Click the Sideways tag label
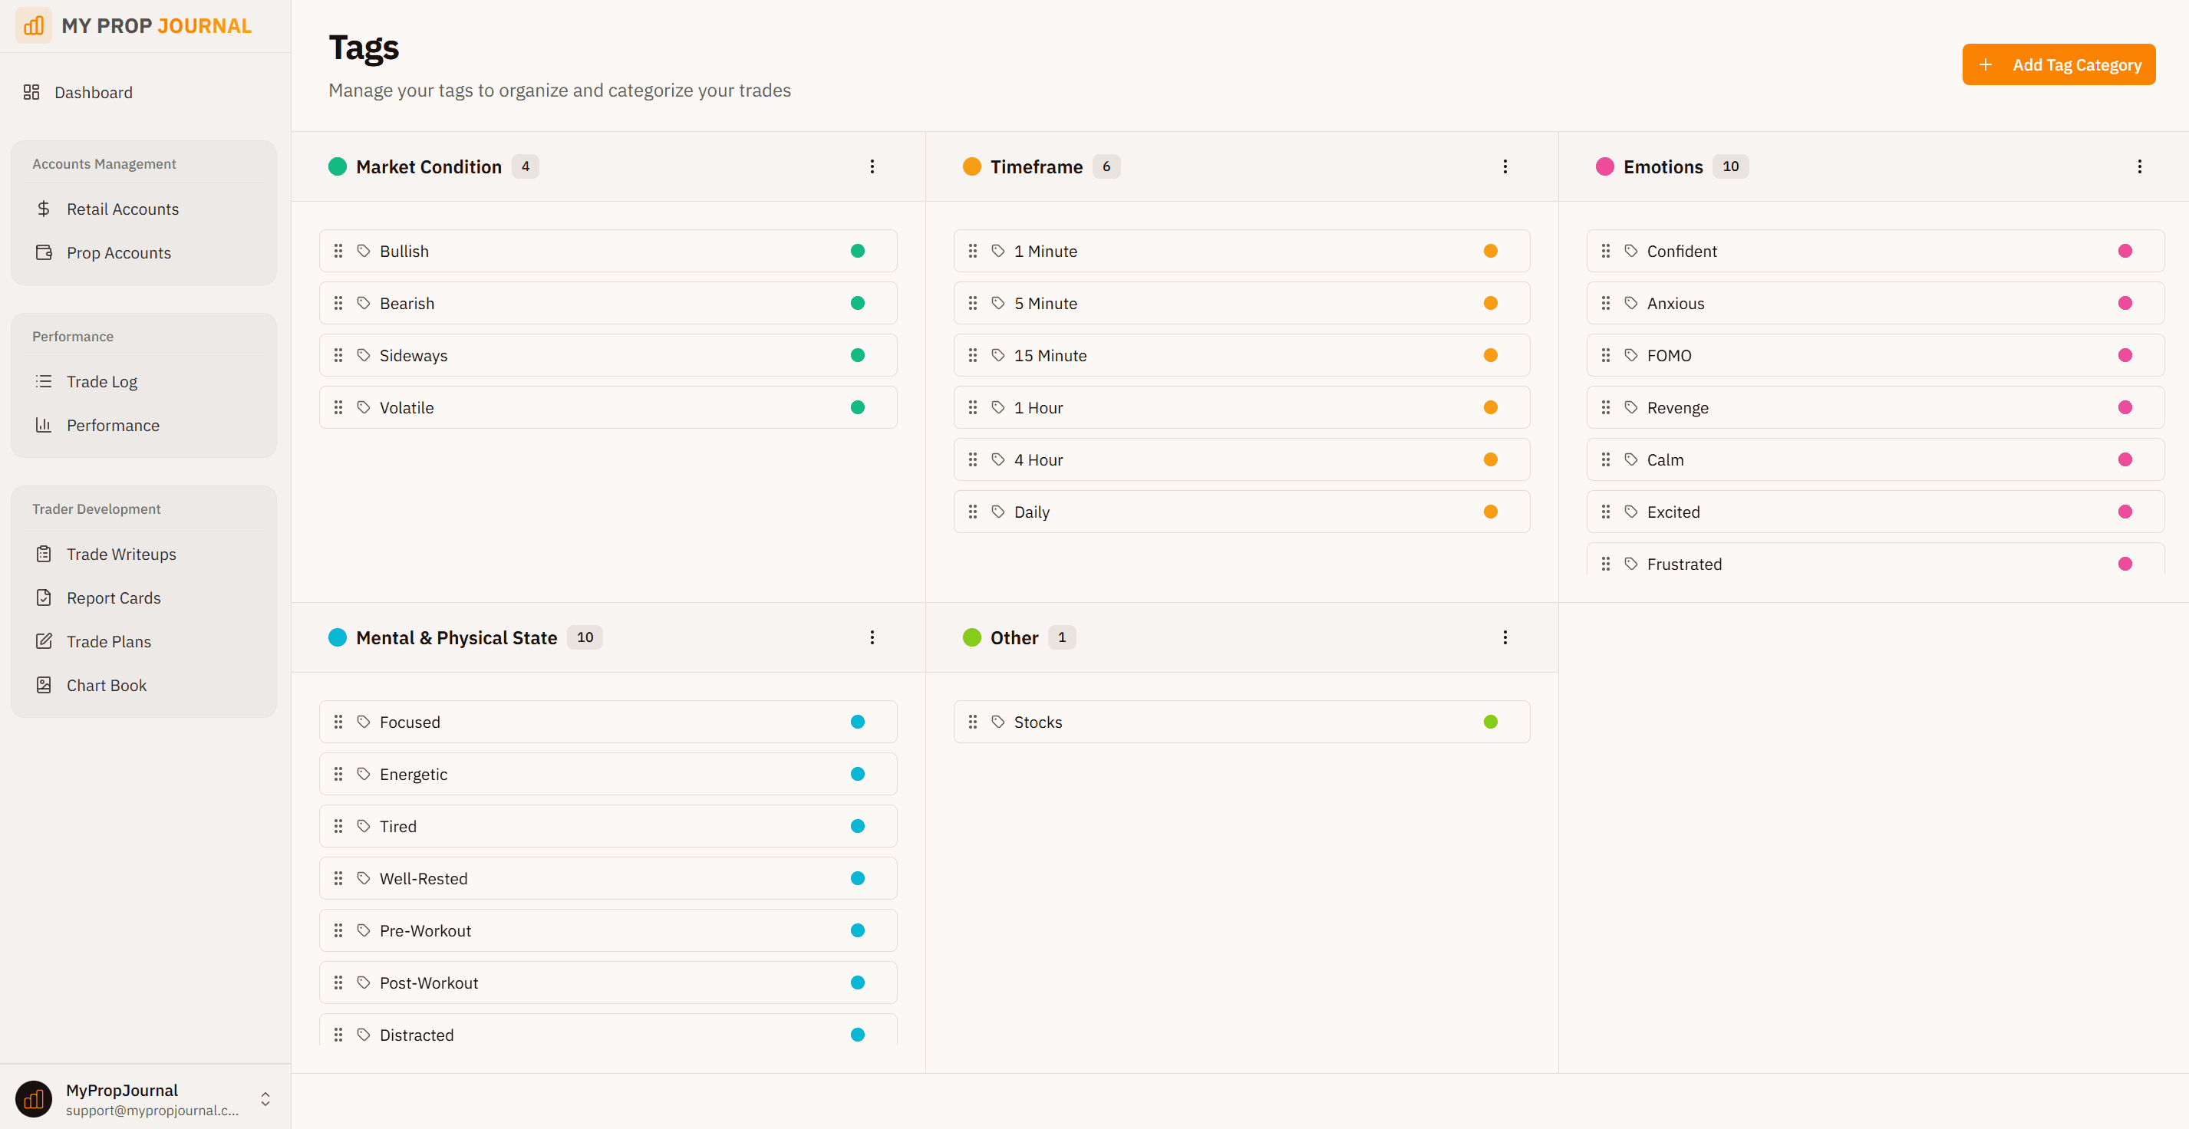2189x1129 pixels. (413, 355)
